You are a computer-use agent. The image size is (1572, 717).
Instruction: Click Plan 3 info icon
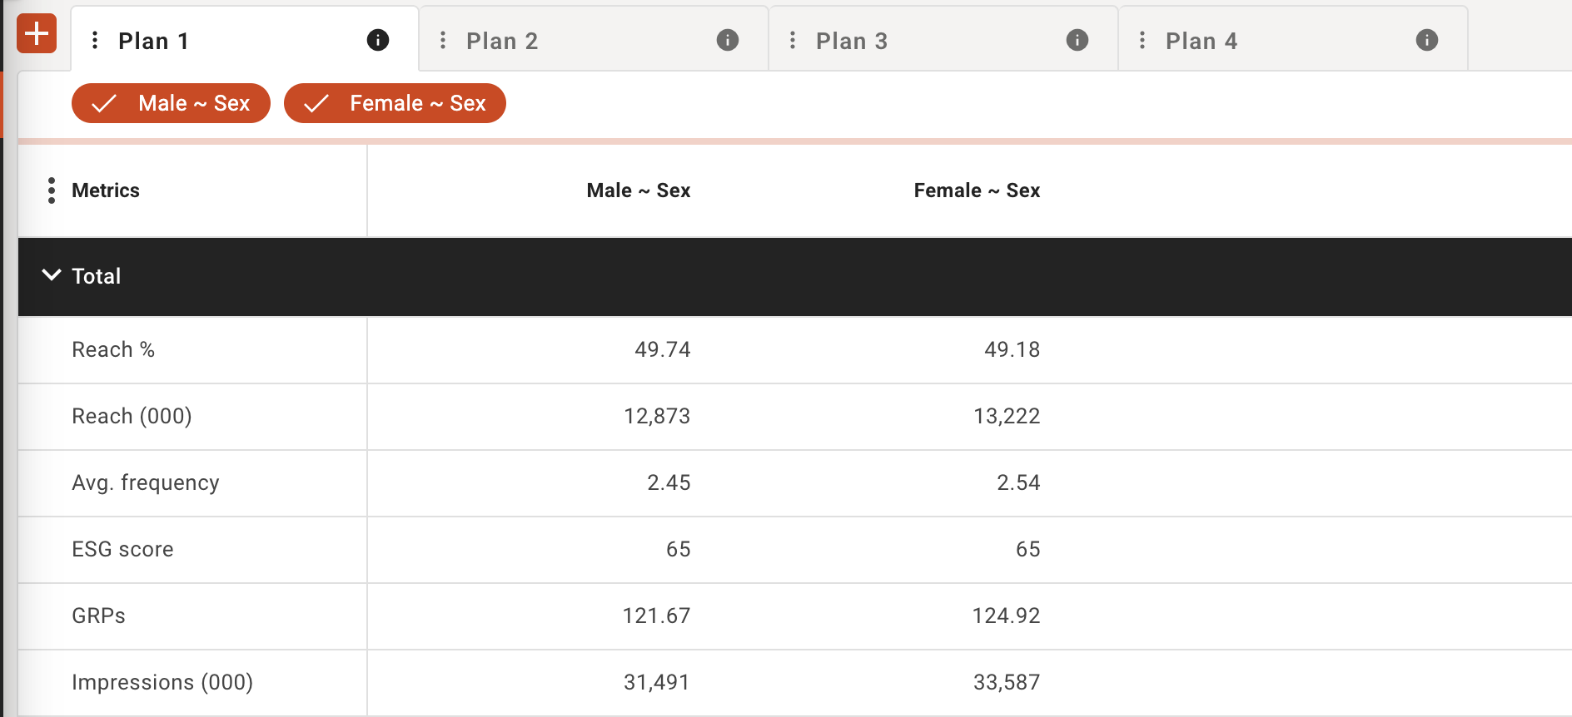point(1077,40)
